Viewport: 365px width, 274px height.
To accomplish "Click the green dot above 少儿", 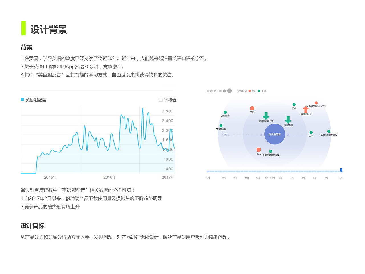I will [x=294, y=104].
